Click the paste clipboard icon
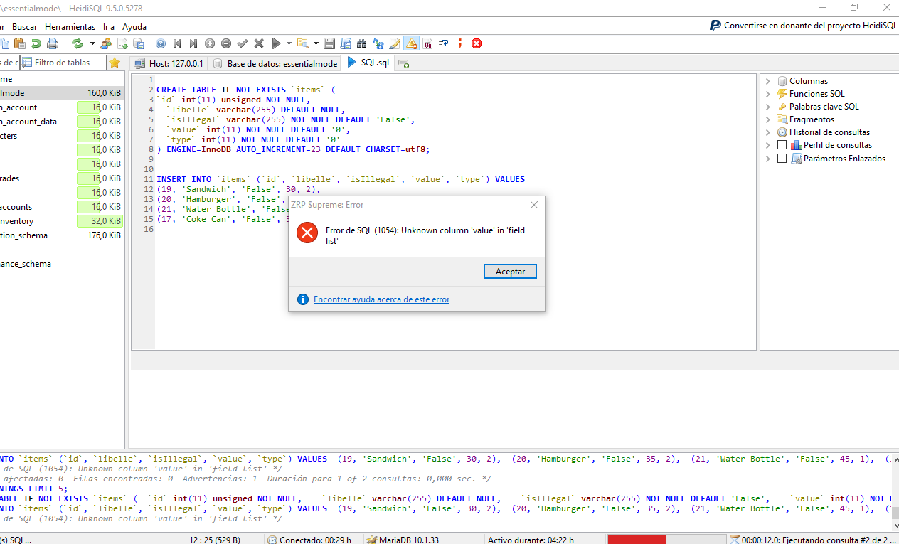The image size is (899, 544). (x=19, y=43)
